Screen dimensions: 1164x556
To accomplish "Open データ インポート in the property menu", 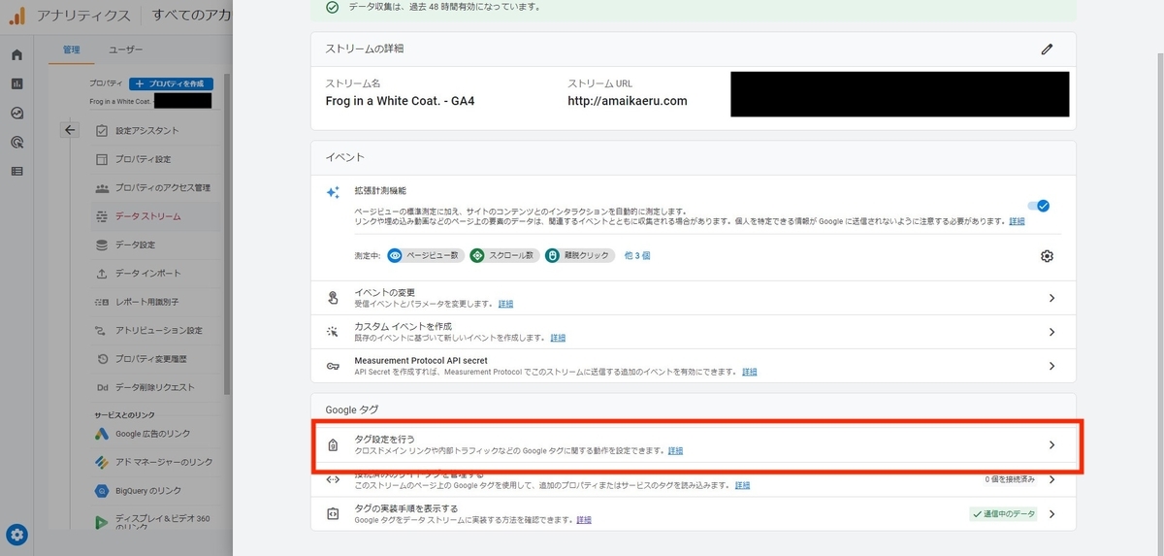I will tap(147, 274).
